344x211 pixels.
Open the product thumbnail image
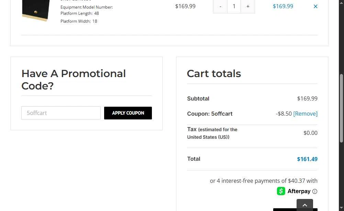pyautogui.click(x=36, y=10)
